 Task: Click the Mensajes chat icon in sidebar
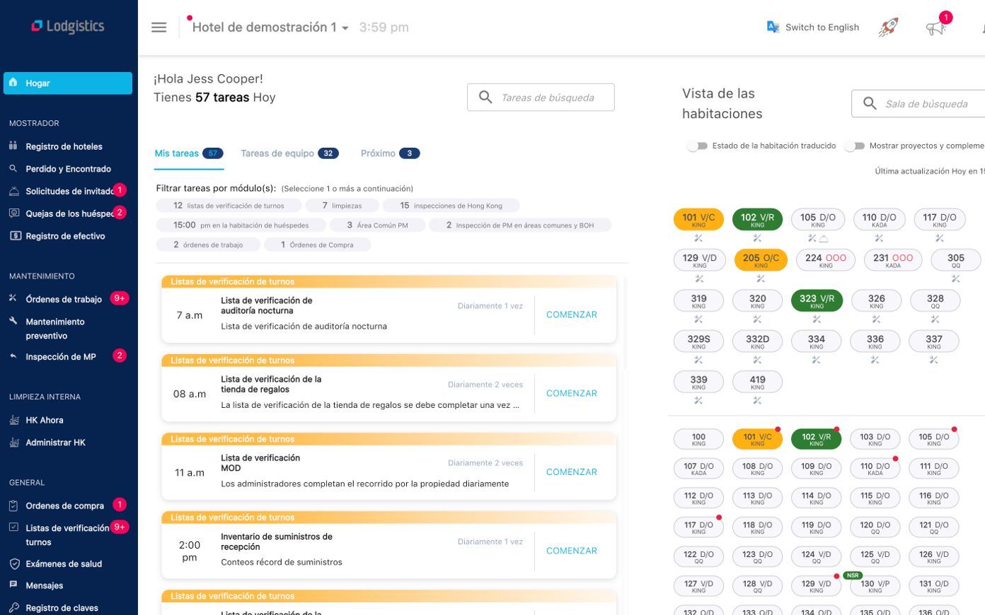tap(13, 585)
